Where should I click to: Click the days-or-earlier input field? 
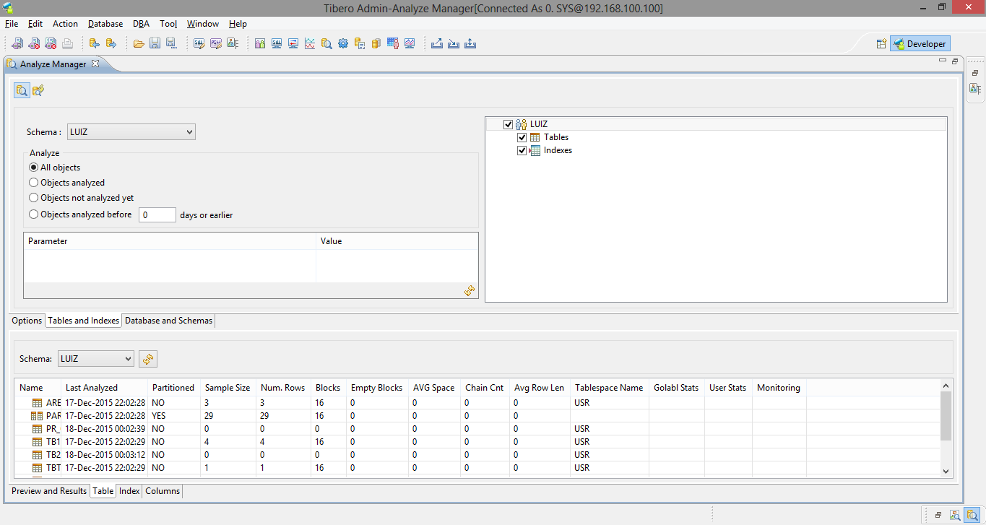pyautogui.click(x=157, y=214)
